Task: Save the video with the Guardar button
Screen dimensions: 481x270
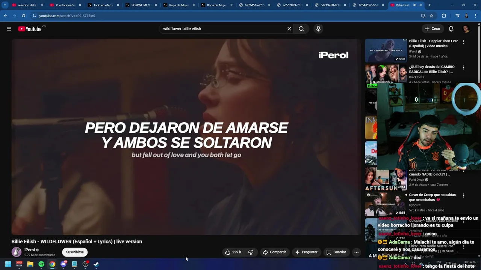Action: pyautogui.click(x=336, y=252)
